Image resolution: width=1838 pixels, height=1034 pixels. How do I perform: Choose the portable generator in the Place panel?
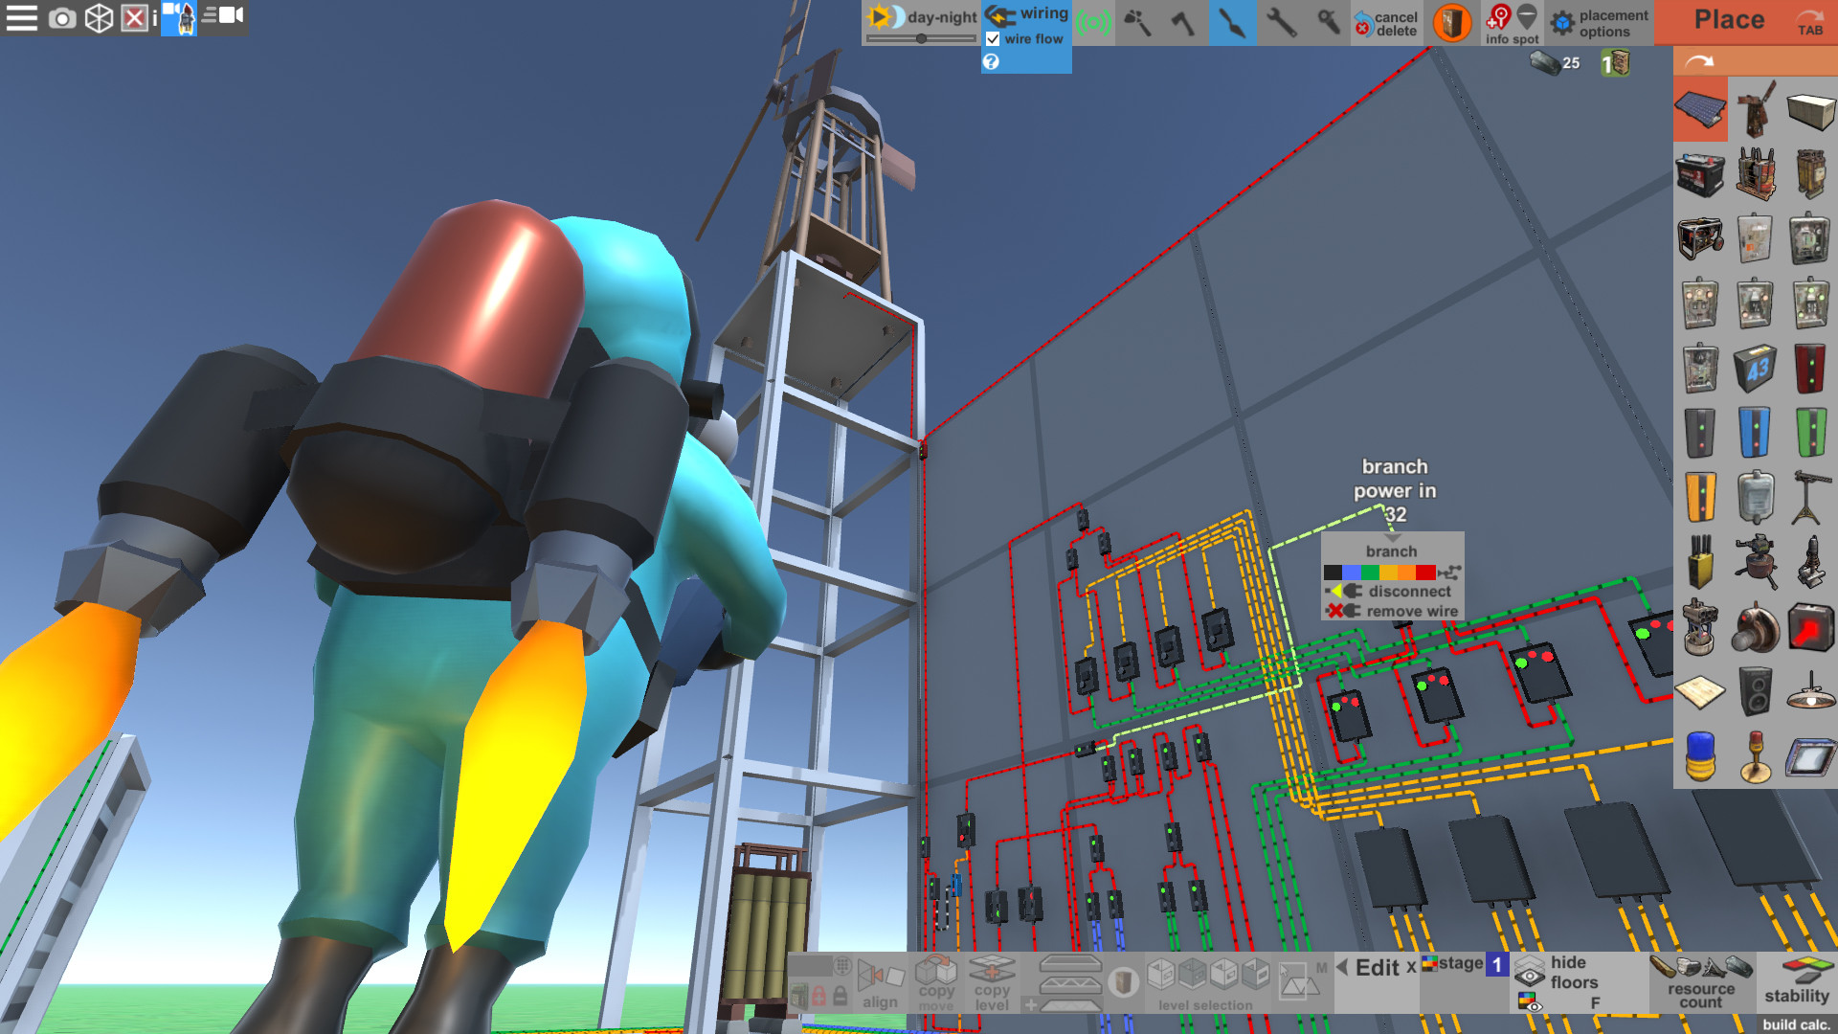click(1700, 237)
